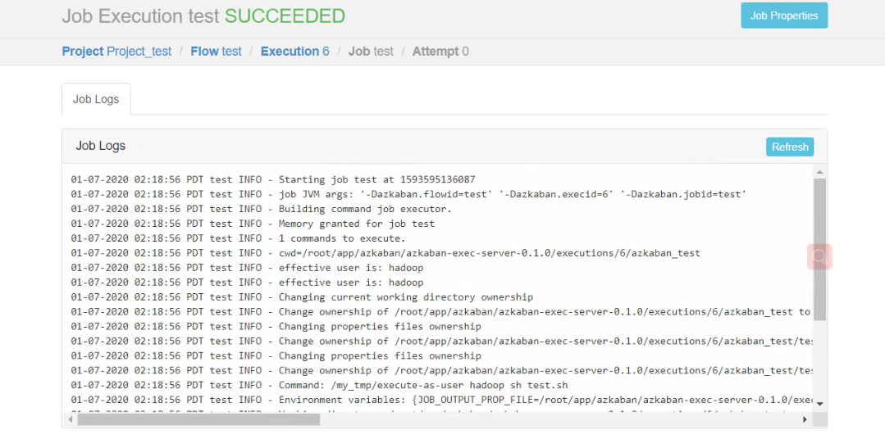The width and height of the screenshot is (885, 439).
Task: Select the 'Command: /my_tmp/execute-as-user' log line
Action: coord(319,385)
